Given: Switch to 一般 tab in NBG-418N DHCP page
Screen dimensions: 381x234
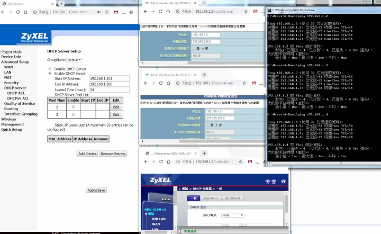Looking at the screenshot, I should click(x=194, y=198).
